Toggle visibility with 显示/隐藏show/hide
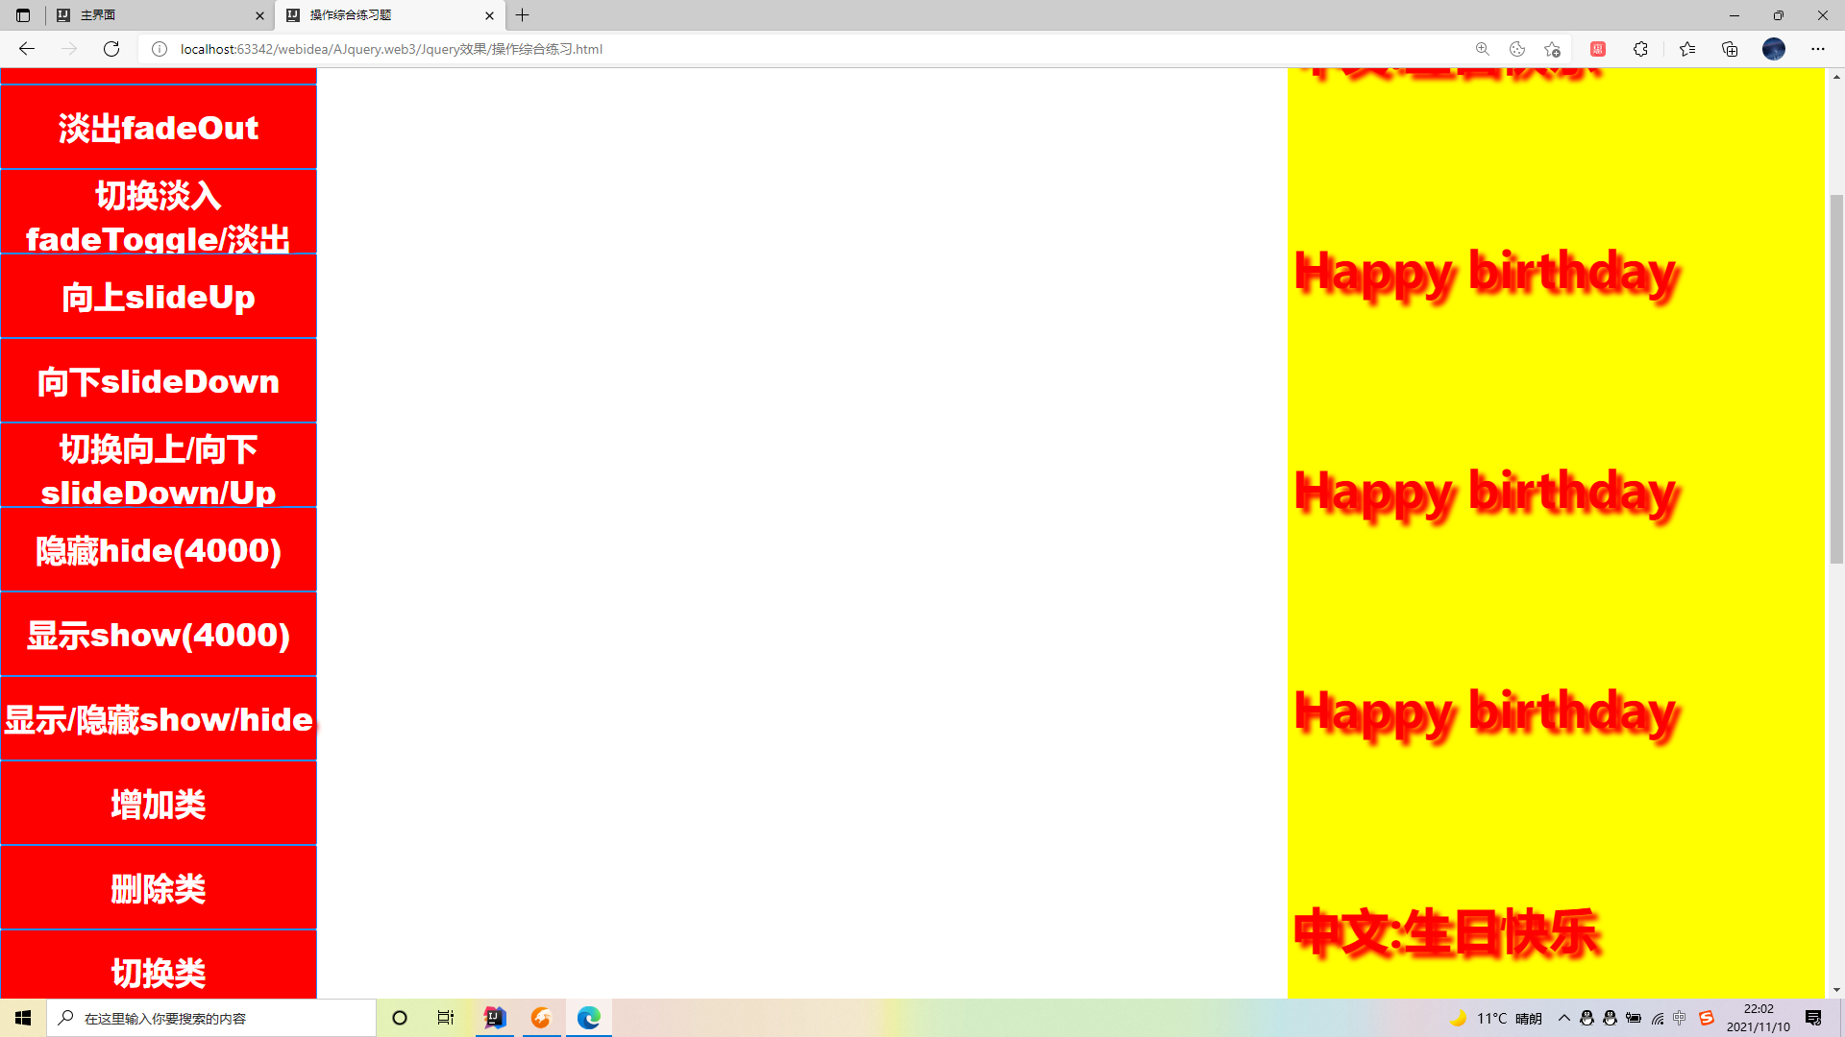Screen dimensions: 1845x1037 [159, 719]
